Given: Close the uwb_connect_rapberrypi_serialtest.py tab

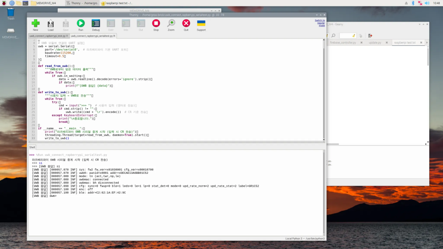Looking at the screenshot, I should tap(114, 36).
